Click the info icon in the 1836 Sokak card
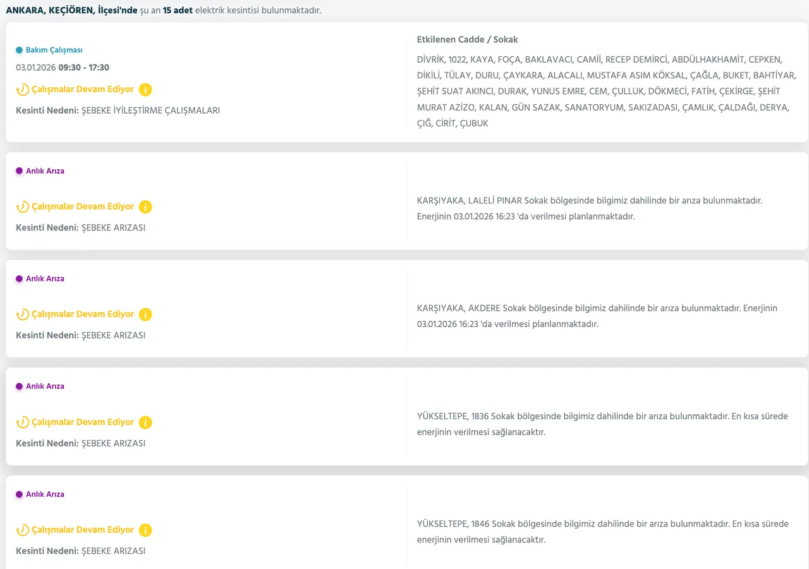This screenshot has width=809, height=569. [x=145, y=422]
